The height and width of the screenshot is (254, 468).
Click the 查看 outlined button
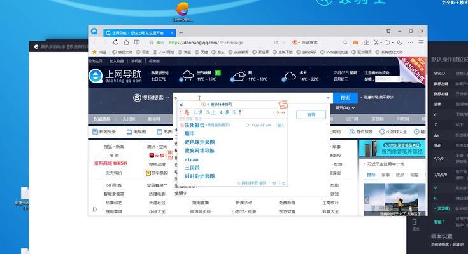pyautogui.click(x=311, y=115)
